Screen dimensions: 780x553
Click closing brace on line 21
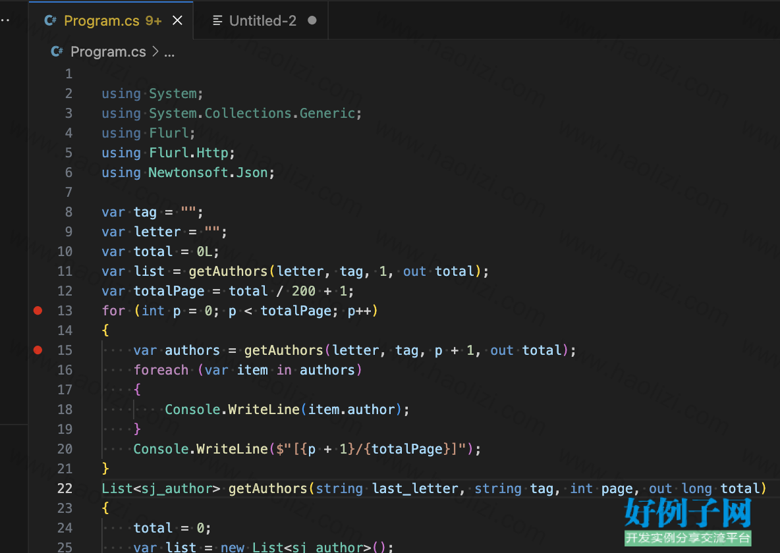[105, 469]
